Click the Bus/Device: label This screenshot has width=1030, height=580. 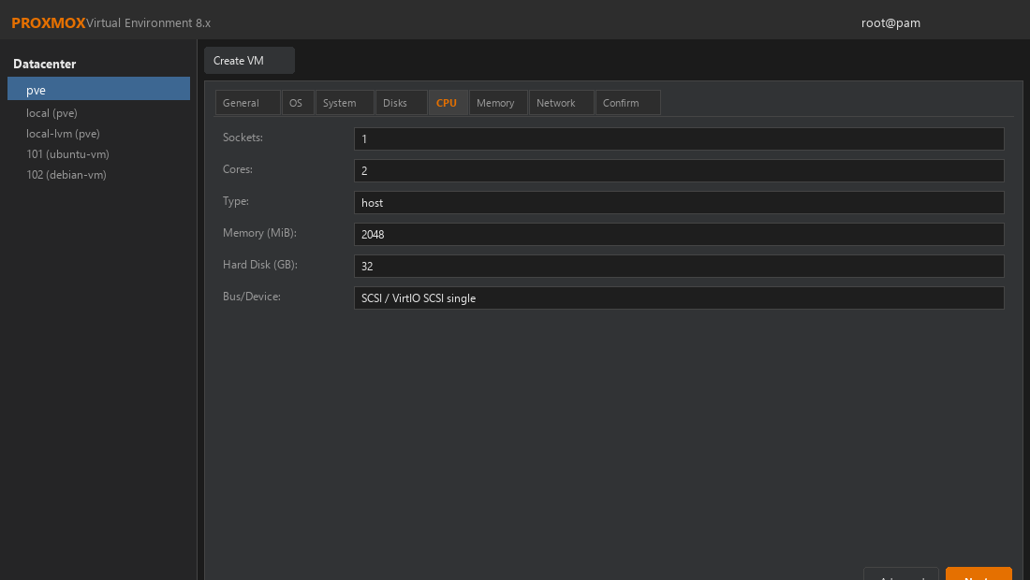pos(252,297)
